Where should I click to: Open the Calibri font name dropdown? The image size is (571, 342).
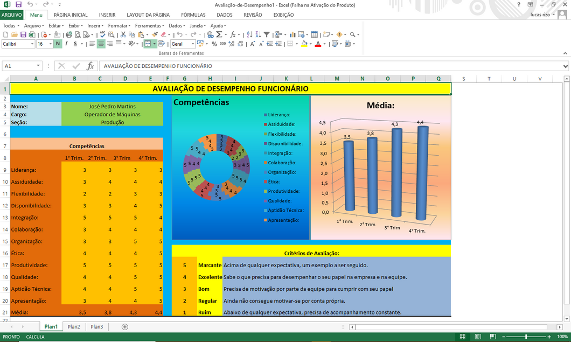pos(32,44)
